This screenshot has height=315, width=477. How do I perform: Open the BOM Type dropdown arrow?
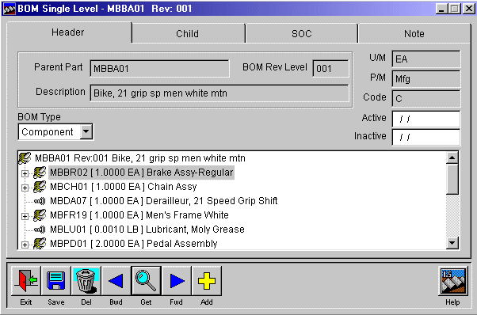tap(86, 132)
